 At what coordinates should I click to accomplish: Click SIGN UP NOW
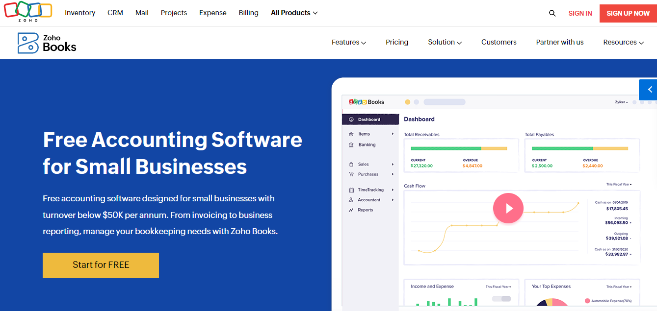pyautogui.click(x=628, y=13)
